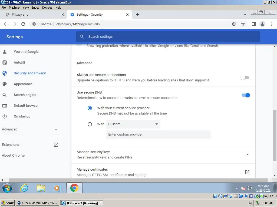Screen dimensions: 277x207
Task: Click the Right Ctrl host key indicator
Action: [x=270, y=196]
